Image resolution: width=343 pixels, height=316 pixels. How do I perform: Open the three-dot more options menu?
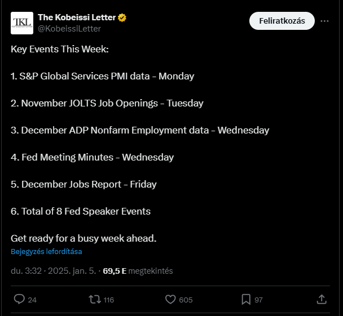click(324, 21)
